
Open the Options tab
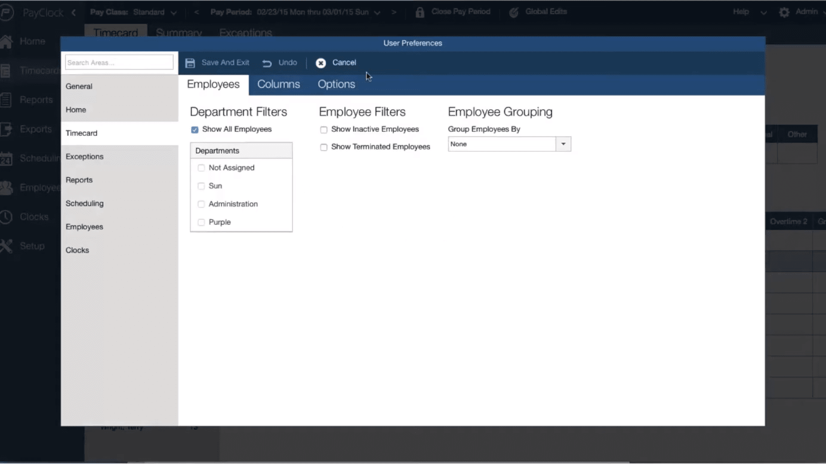tap(336, 84)
